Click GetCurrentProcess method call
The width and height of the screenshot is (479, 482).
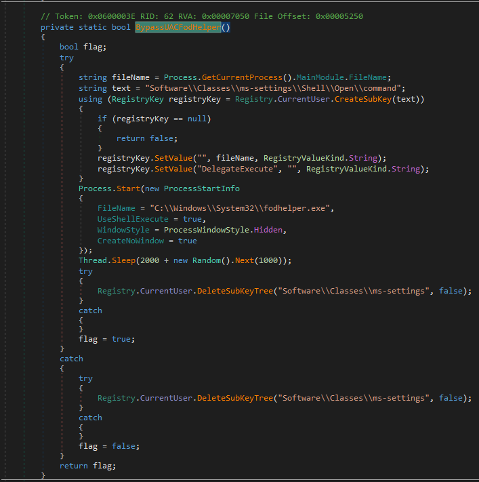coord(242,77)
